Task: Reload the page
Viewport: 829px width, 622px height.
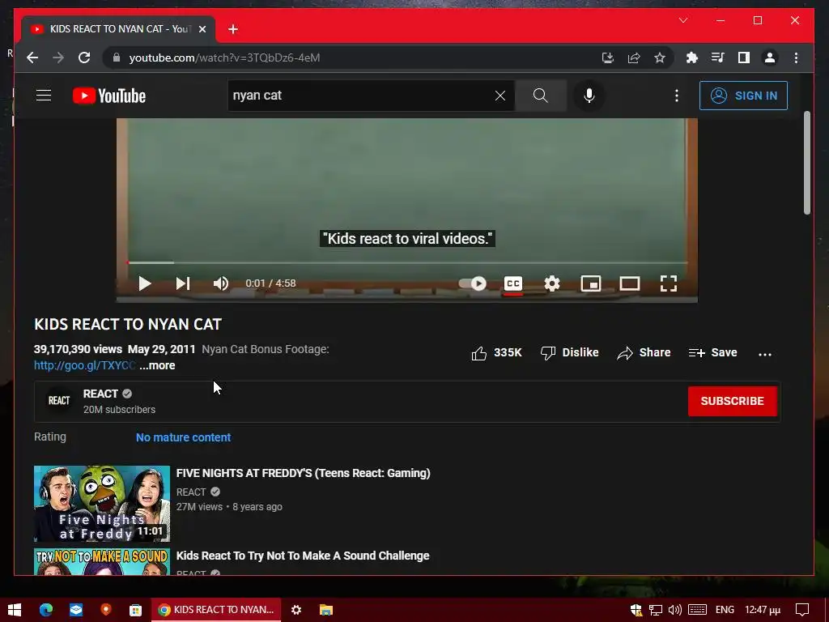Action: [84, 58]
